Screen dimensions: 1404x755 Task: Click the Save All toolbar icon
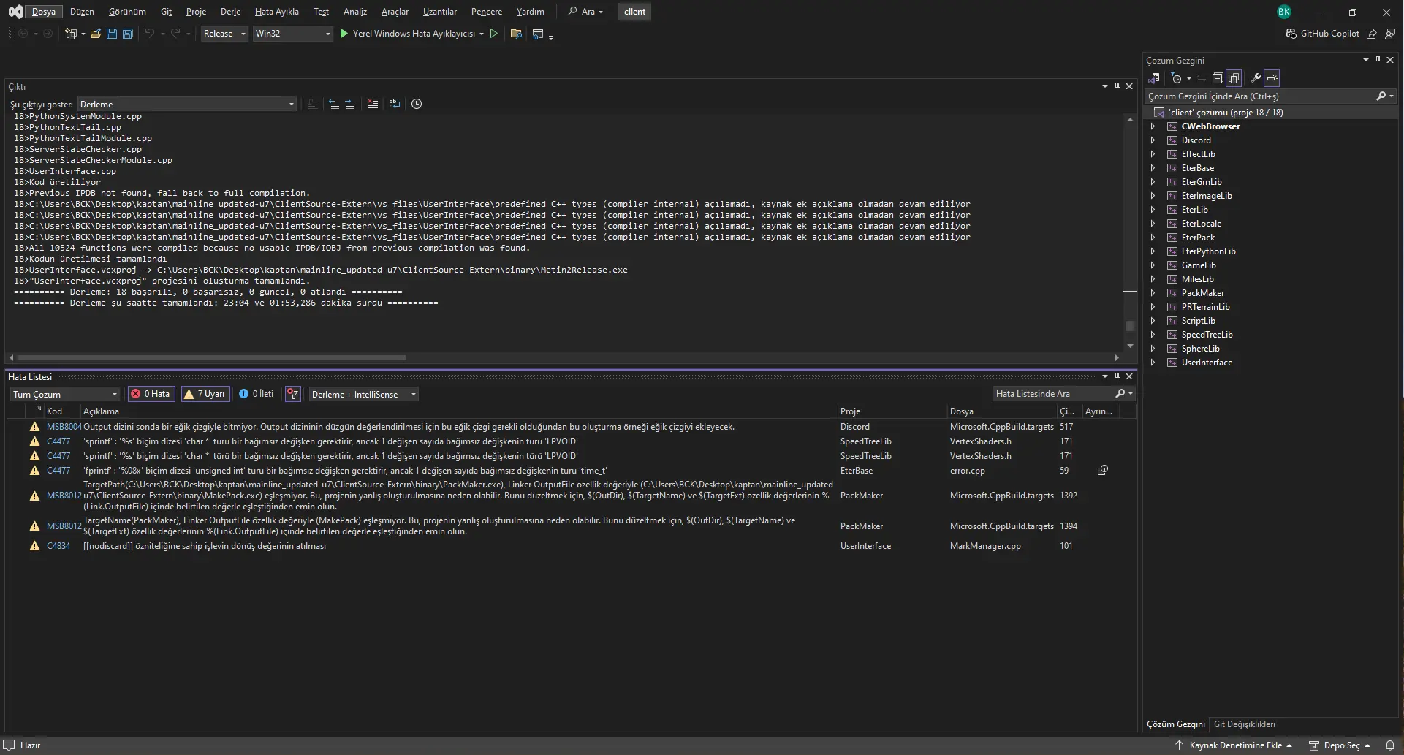[128, 34]
